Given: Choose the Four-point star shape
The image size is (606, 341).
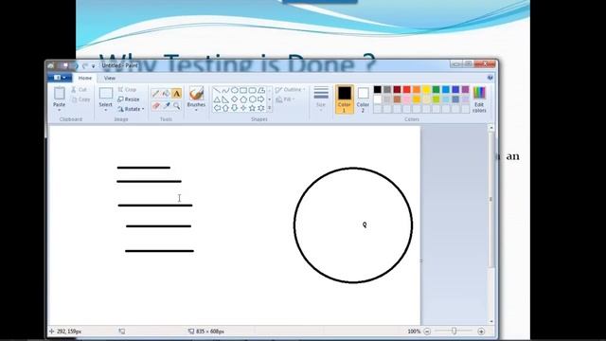Looking at the screenshot, I should 243,108.
